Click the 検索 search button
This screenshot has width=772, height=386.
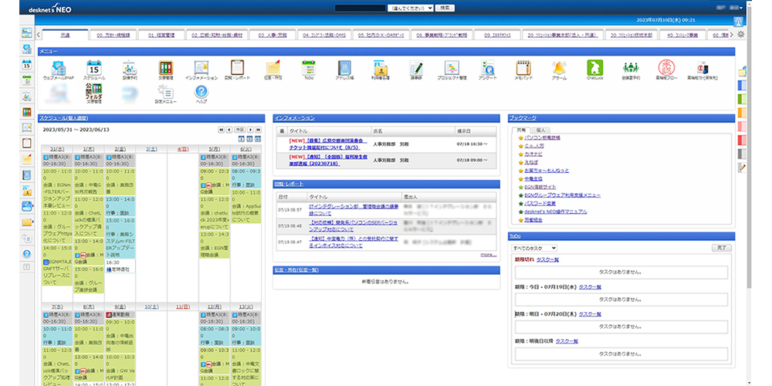point(445,7)
